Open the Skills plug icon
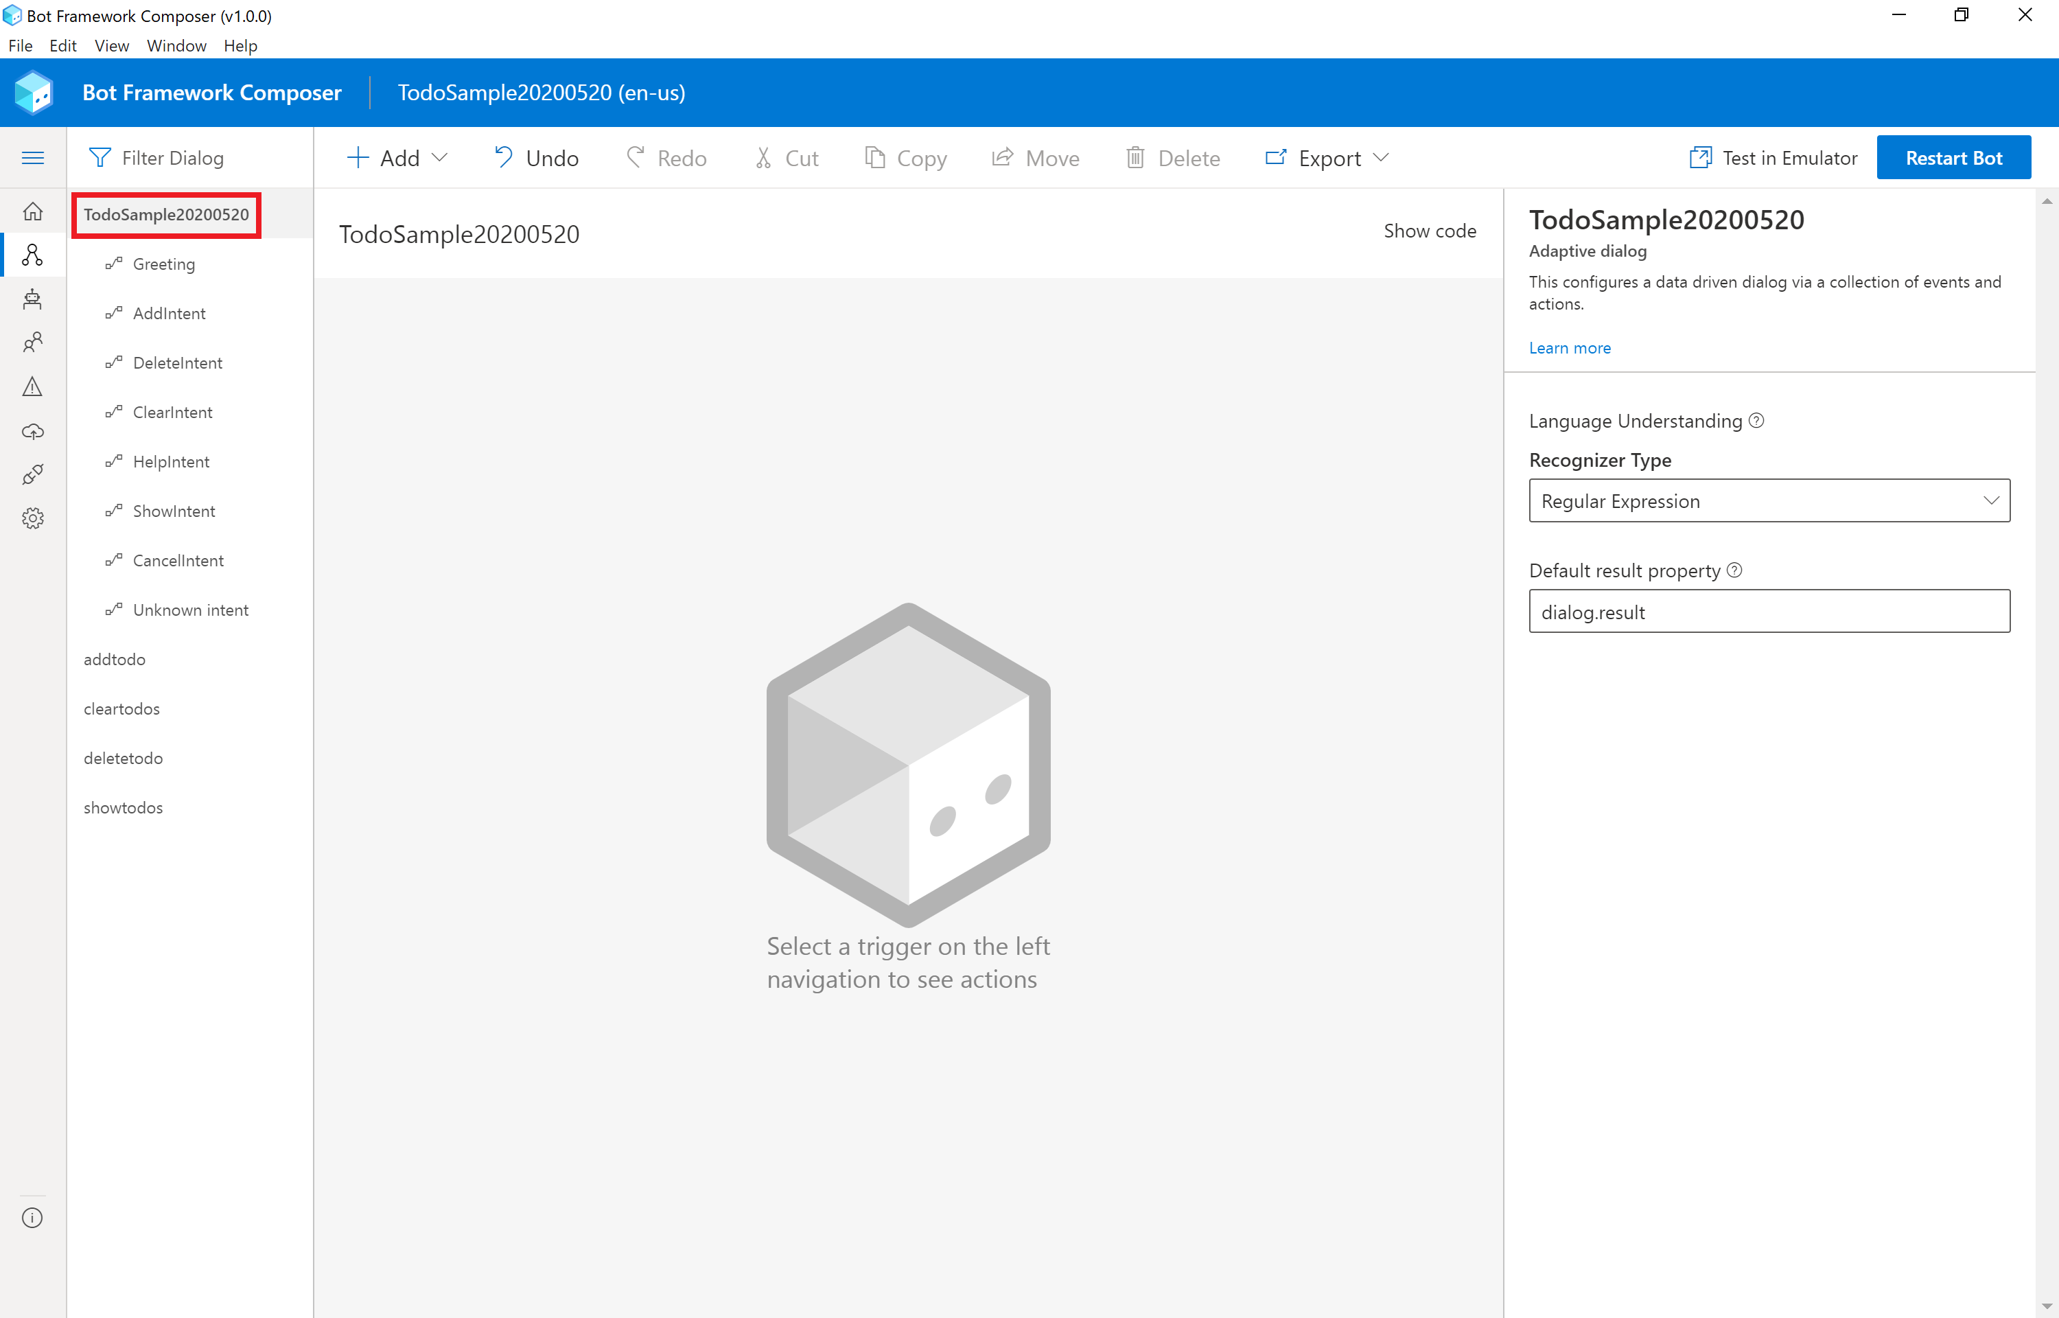Image resolution: width=2059 pixels, height=1318 pixels. point(32,474)
